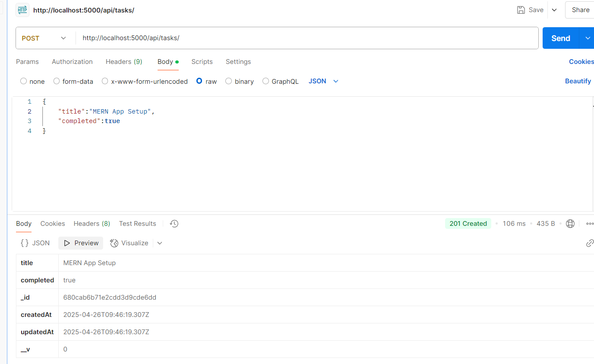The image size is (594, 364).
Task: Open the Visualize response view
Action: click(x=129, y=243)
